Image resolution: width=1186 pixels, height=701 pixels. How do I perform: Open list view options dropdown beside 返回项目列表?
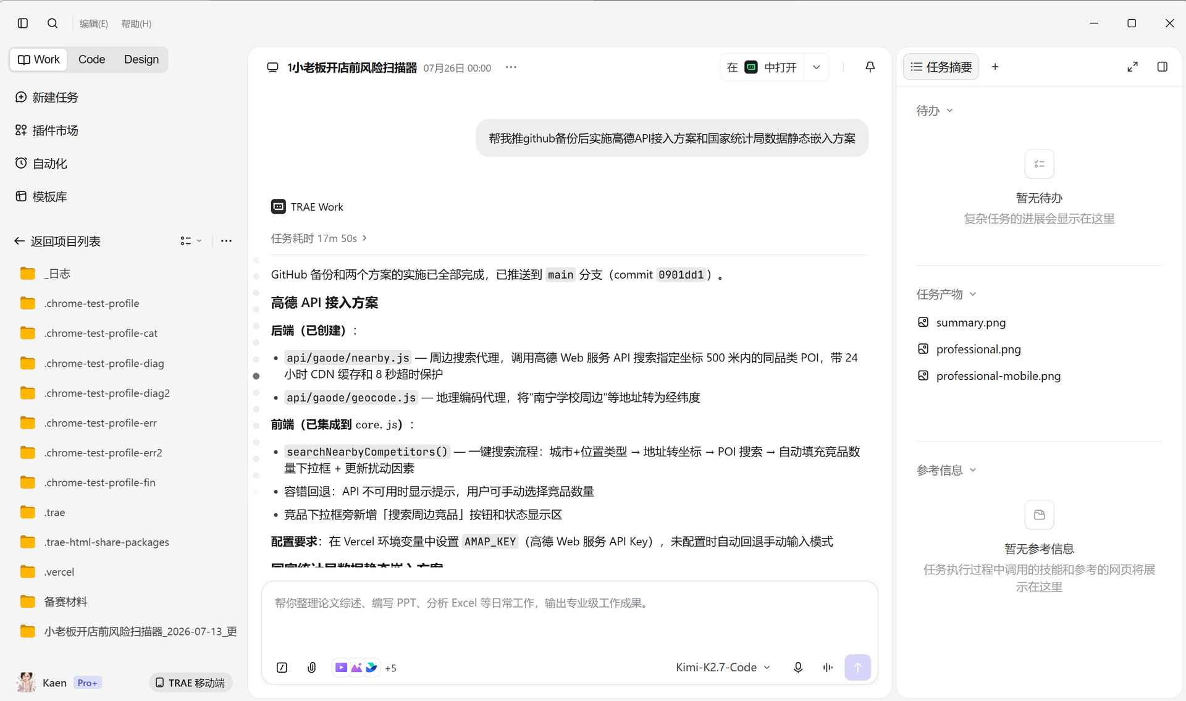coord(191,241)
